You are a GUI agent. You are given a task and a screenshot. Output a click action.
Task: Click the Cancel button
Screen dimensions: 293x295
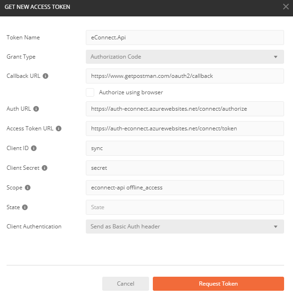[126, 284]
